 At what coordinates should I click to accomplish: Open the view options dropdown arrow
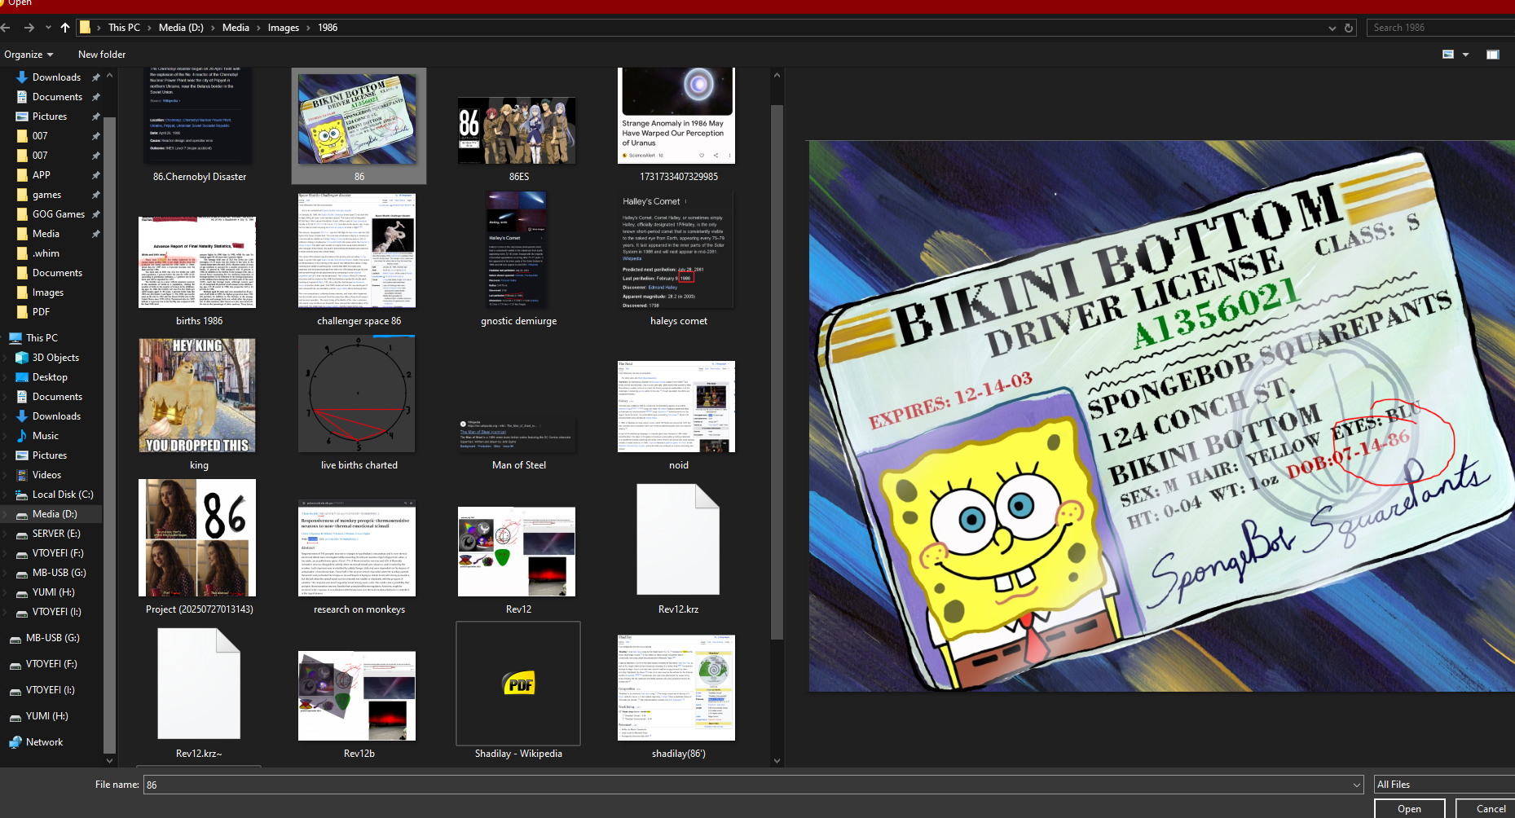point(1465,55)
